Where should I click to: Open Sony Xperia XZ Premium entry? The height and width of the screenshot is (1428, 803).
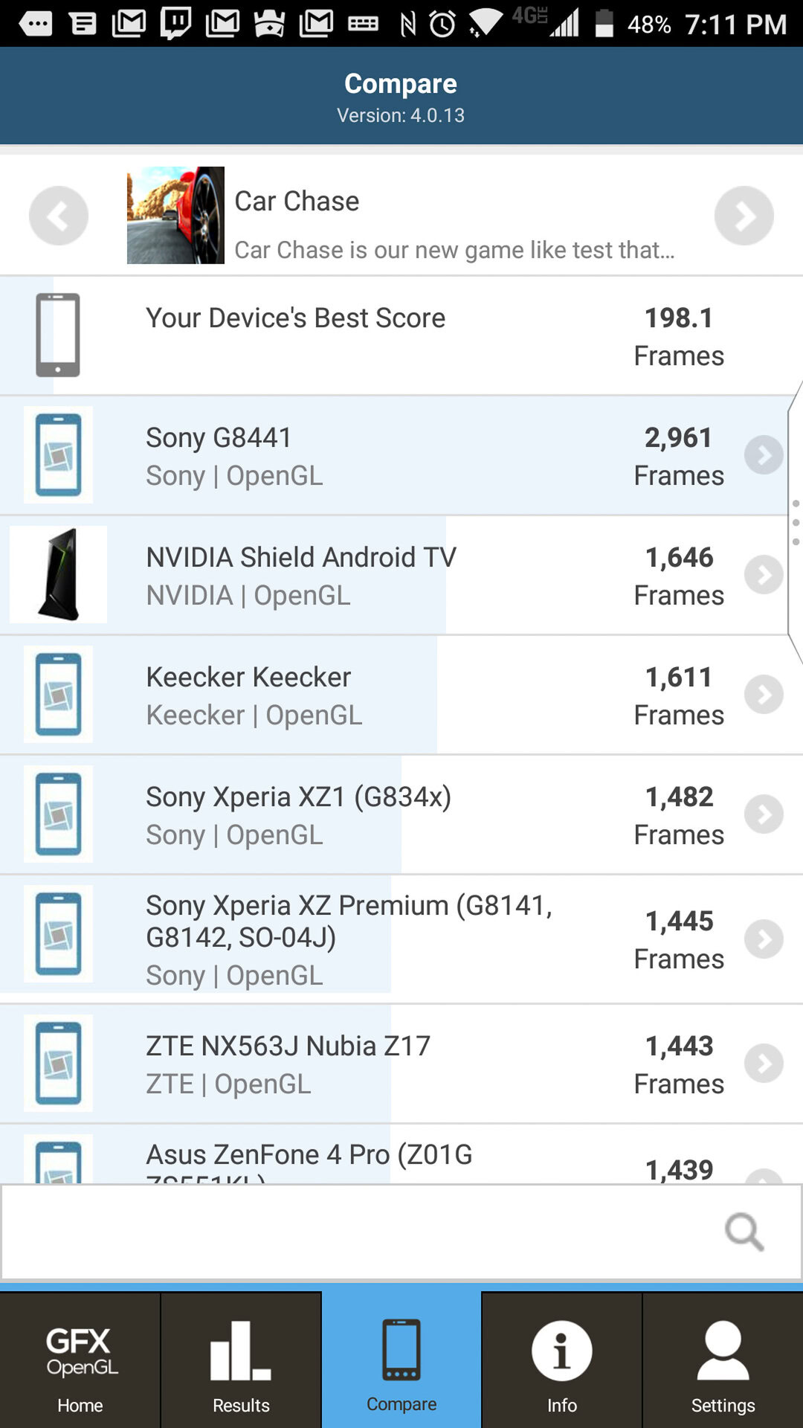tap(349, 939)
